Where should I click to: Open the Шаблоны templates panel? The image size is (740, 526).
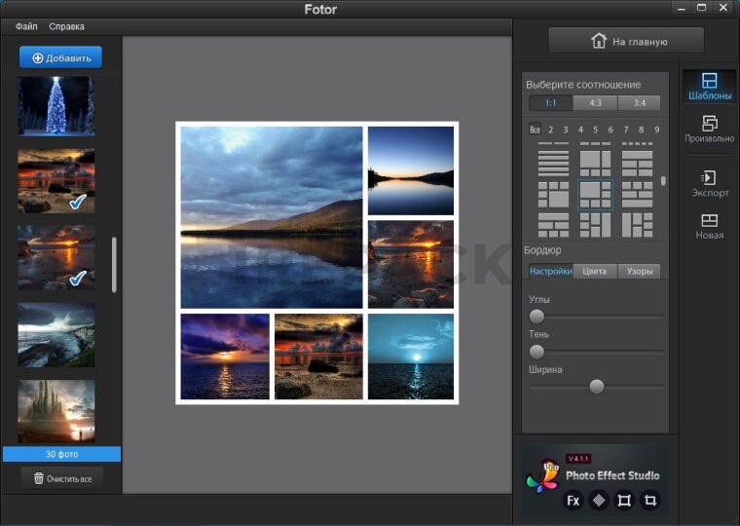(709, 87)
